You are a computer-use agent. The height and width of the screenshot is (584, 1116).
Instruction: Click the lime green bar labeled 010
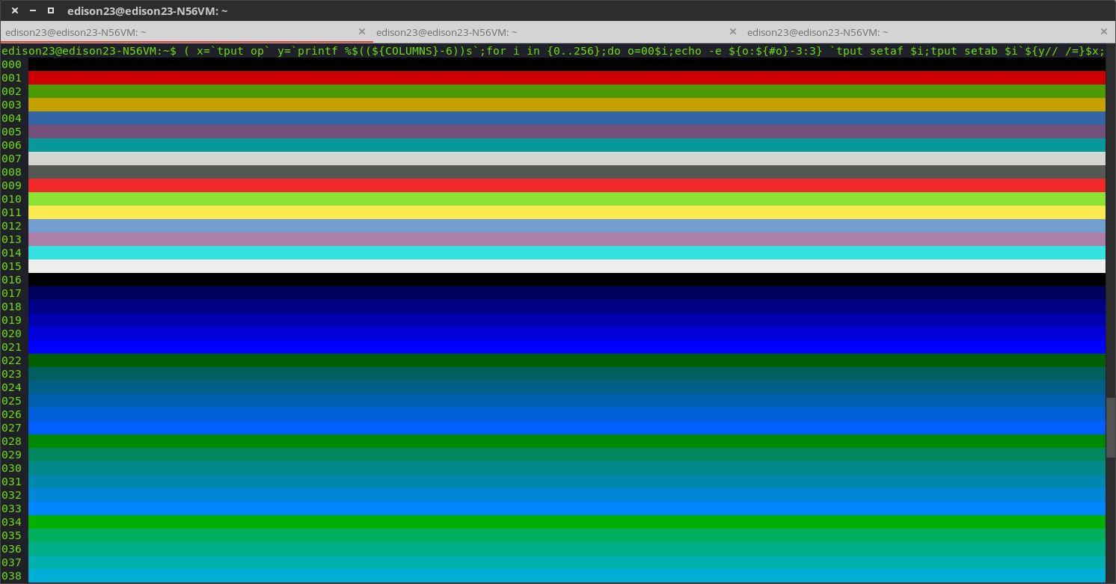(x=567, y=199)
